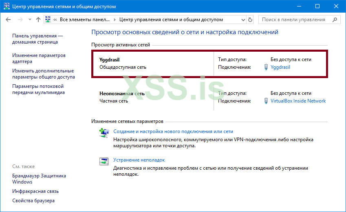Click Yggdrasil network adapter icon
The image size is (346, 212).
(x=266, y=67)
